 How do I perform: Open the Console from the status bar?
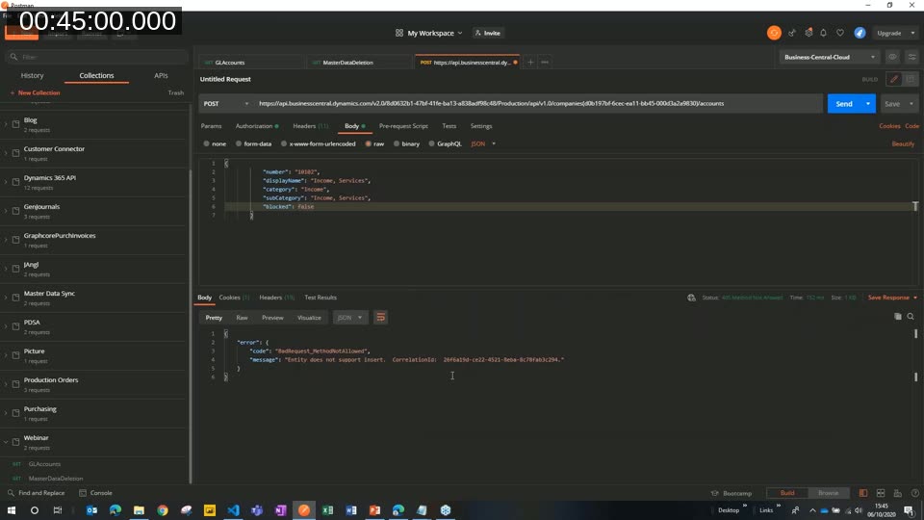pos(96,493)
